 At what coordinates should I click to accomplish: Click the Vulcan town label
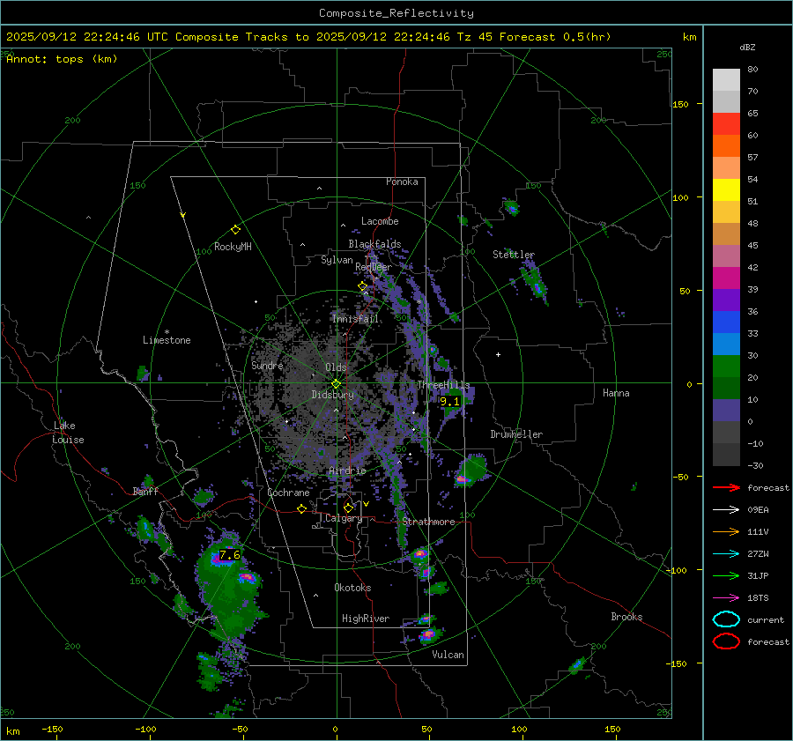point(448,655)
